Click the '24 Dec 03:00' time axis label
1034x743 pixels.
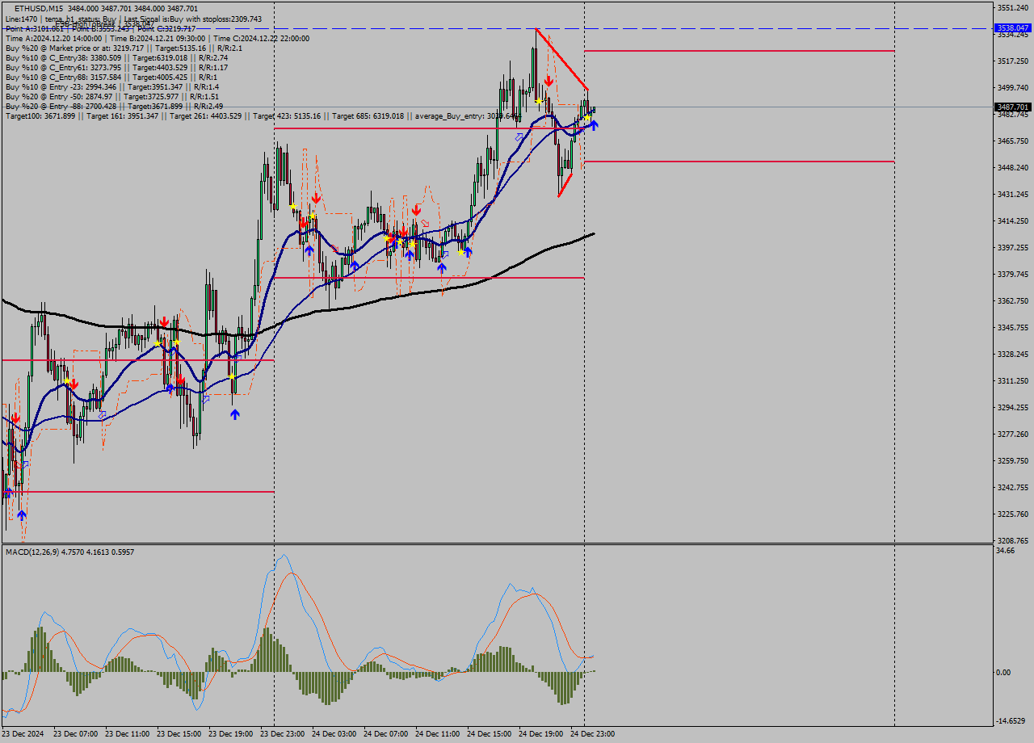pos(334,734)
